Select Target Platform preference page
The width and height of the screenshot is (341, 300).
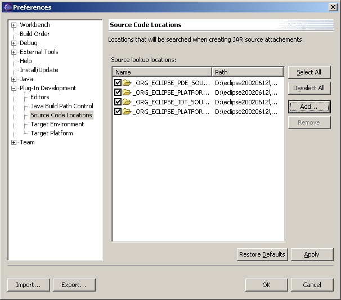[x=51, y=133]
